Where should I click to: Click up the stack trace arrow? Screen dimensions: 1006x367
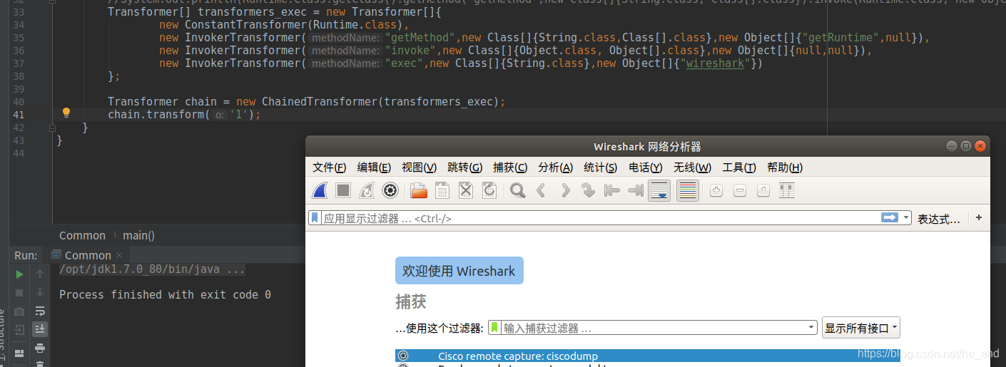40,274
